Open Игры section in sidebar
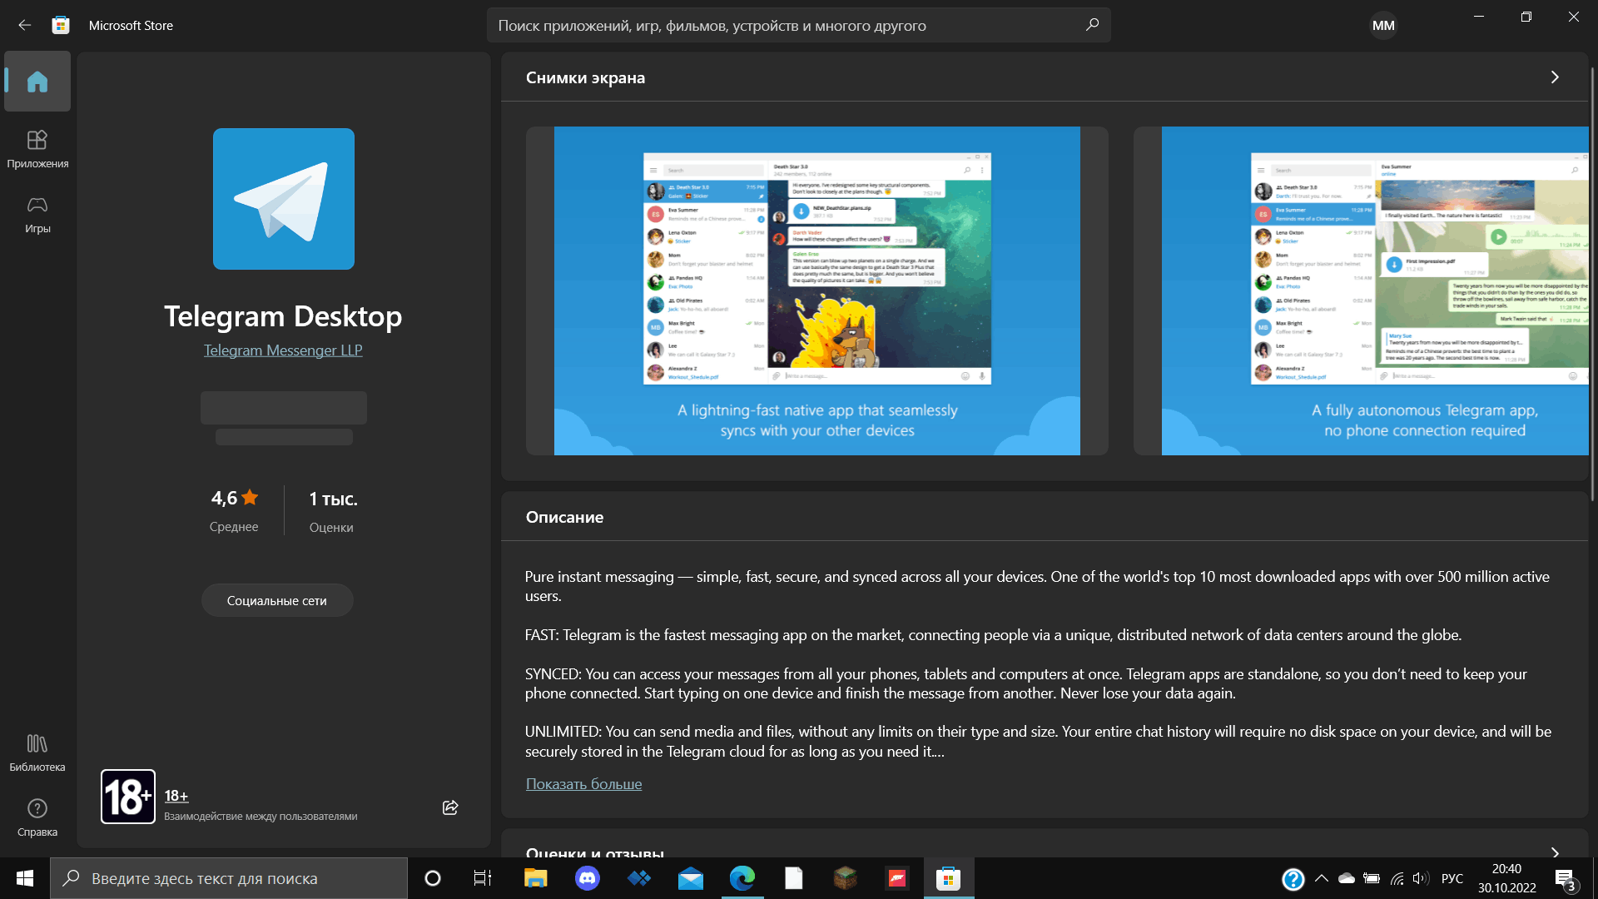 [x=37, y=214]
